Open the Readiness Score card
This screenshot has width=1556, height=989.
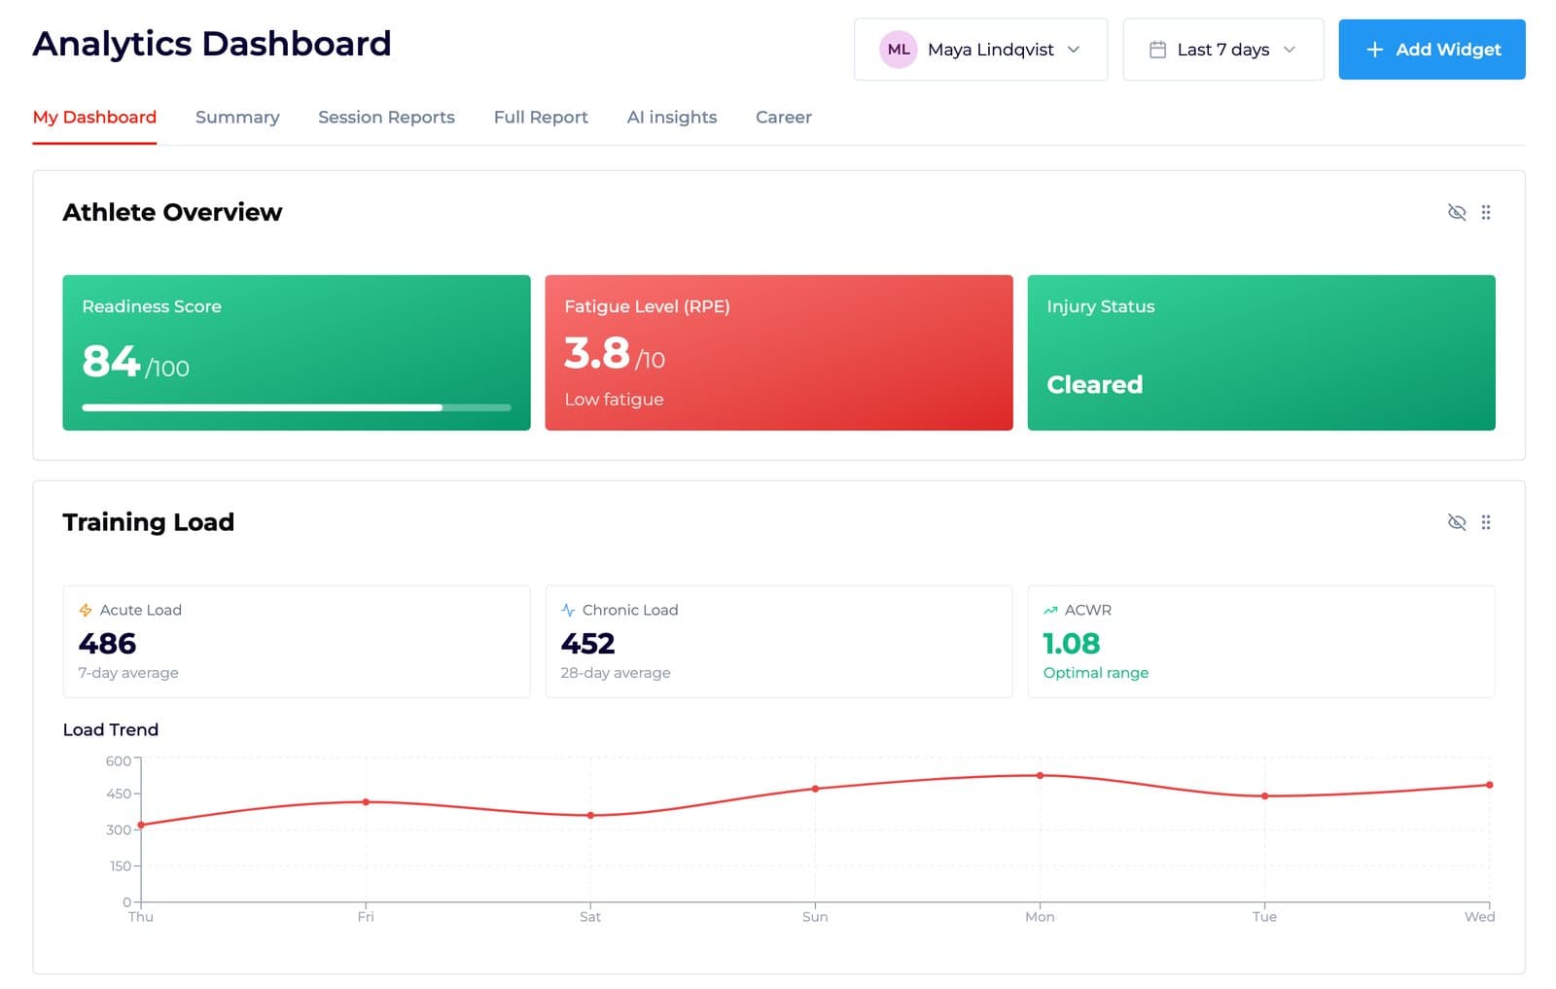[297, 353]
